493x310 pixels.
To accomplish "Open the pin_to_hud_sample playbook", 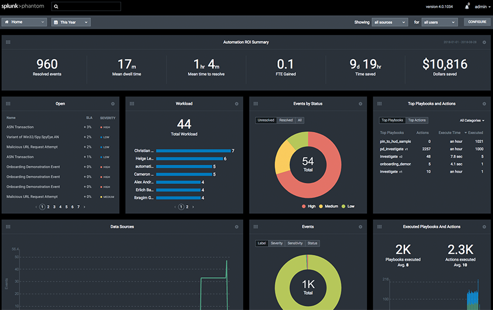I will click(395, 141).
